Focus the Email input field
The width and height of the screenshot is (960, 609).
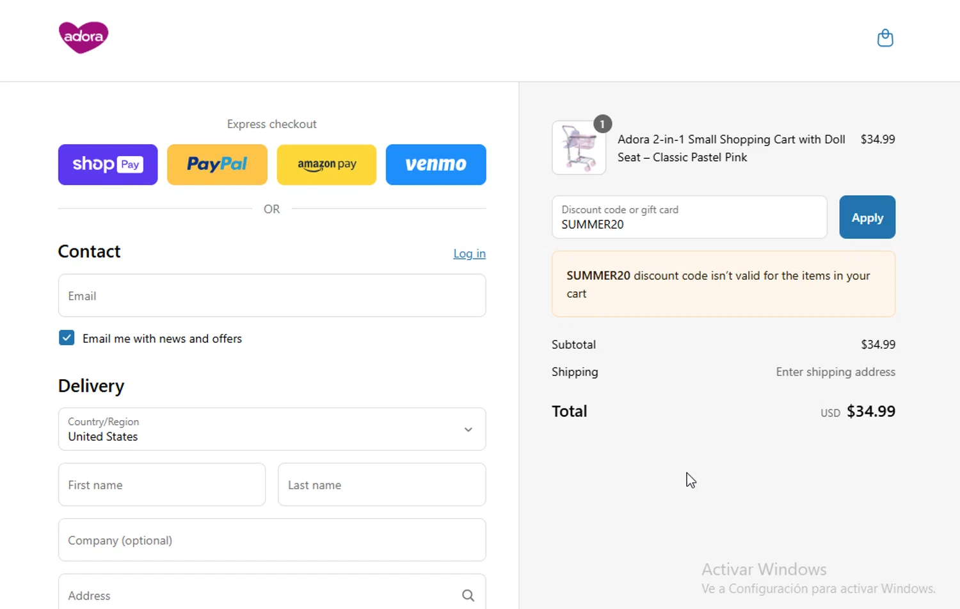tap(272, 295)
